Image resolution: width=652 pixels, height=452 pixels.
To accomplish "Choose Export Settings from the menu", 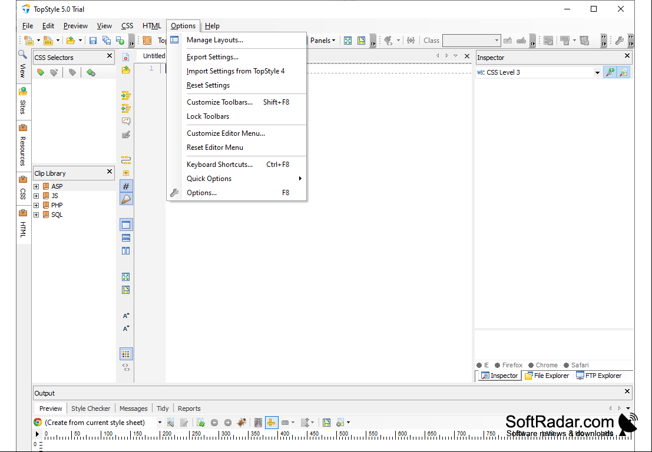I will click(236, 57).
